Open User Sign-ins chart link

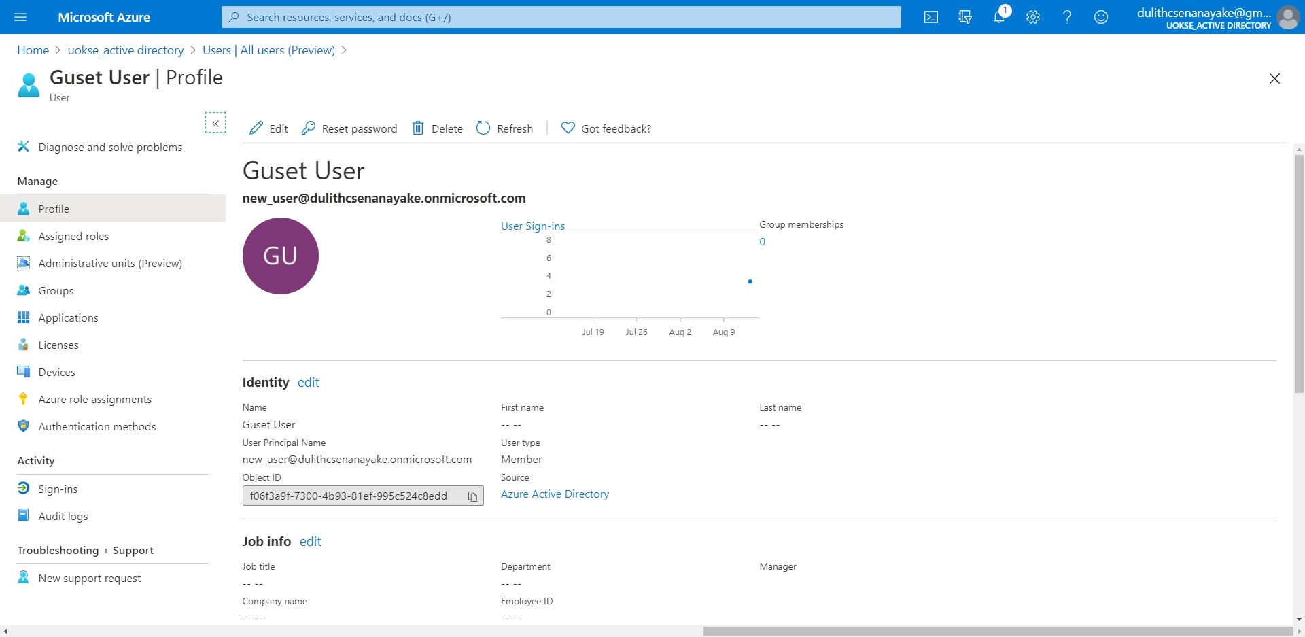(x=533, y=226)
